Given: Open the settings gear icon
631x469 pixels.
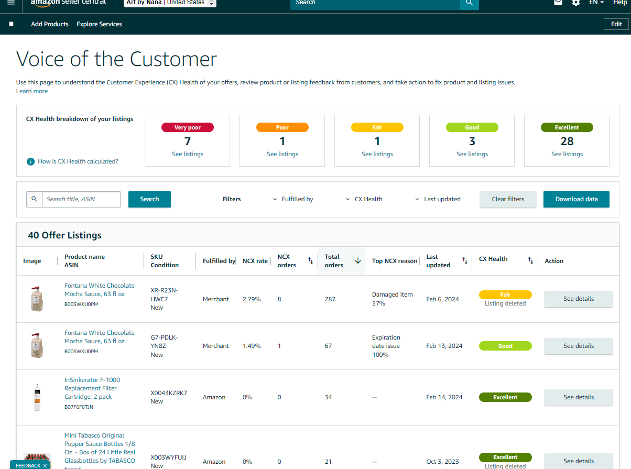Looking at the screenshot, I should (576, 3).
